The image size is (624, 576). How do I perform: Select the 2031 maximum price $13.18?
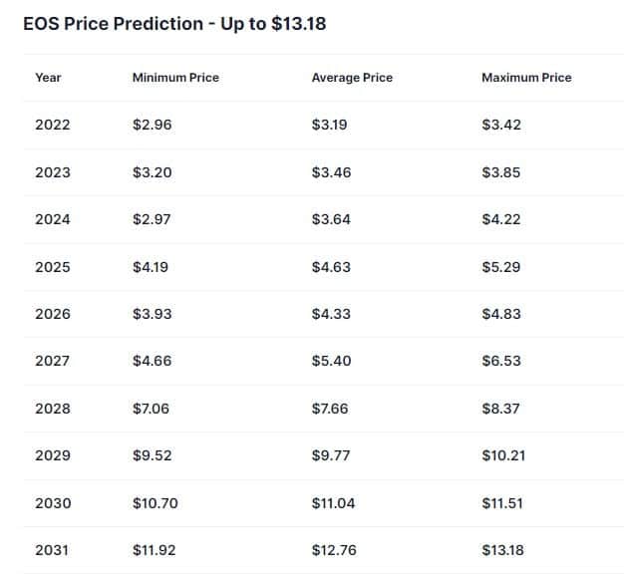[502, 550]
